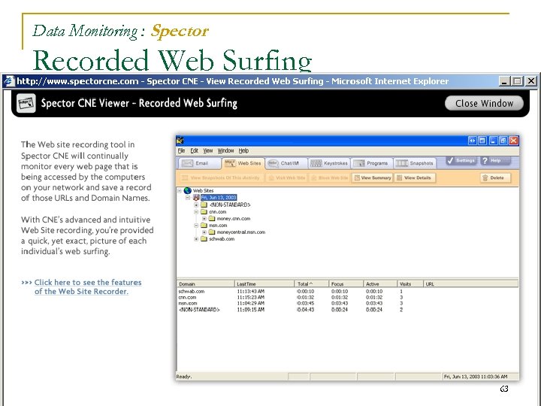Expand the moneycentral.msn.com tree node
The image size is (541, 406).
(x=204, y=232)
